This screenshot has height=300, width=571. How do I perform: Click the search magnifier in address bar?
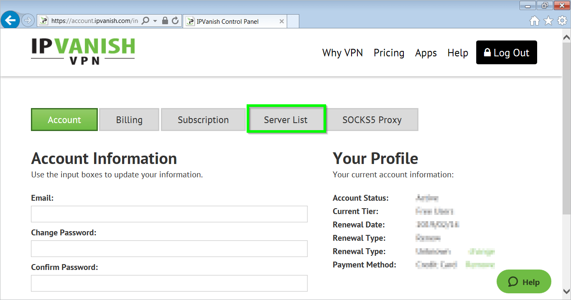point(145,20)
